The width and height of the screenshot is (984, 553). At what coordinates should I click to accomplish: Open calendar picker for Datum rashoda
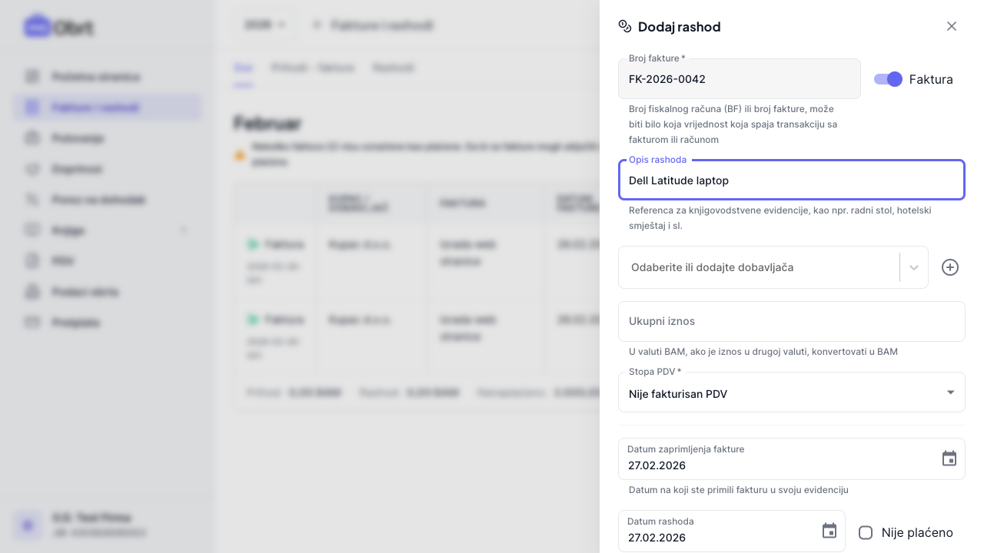coord(829,531)
